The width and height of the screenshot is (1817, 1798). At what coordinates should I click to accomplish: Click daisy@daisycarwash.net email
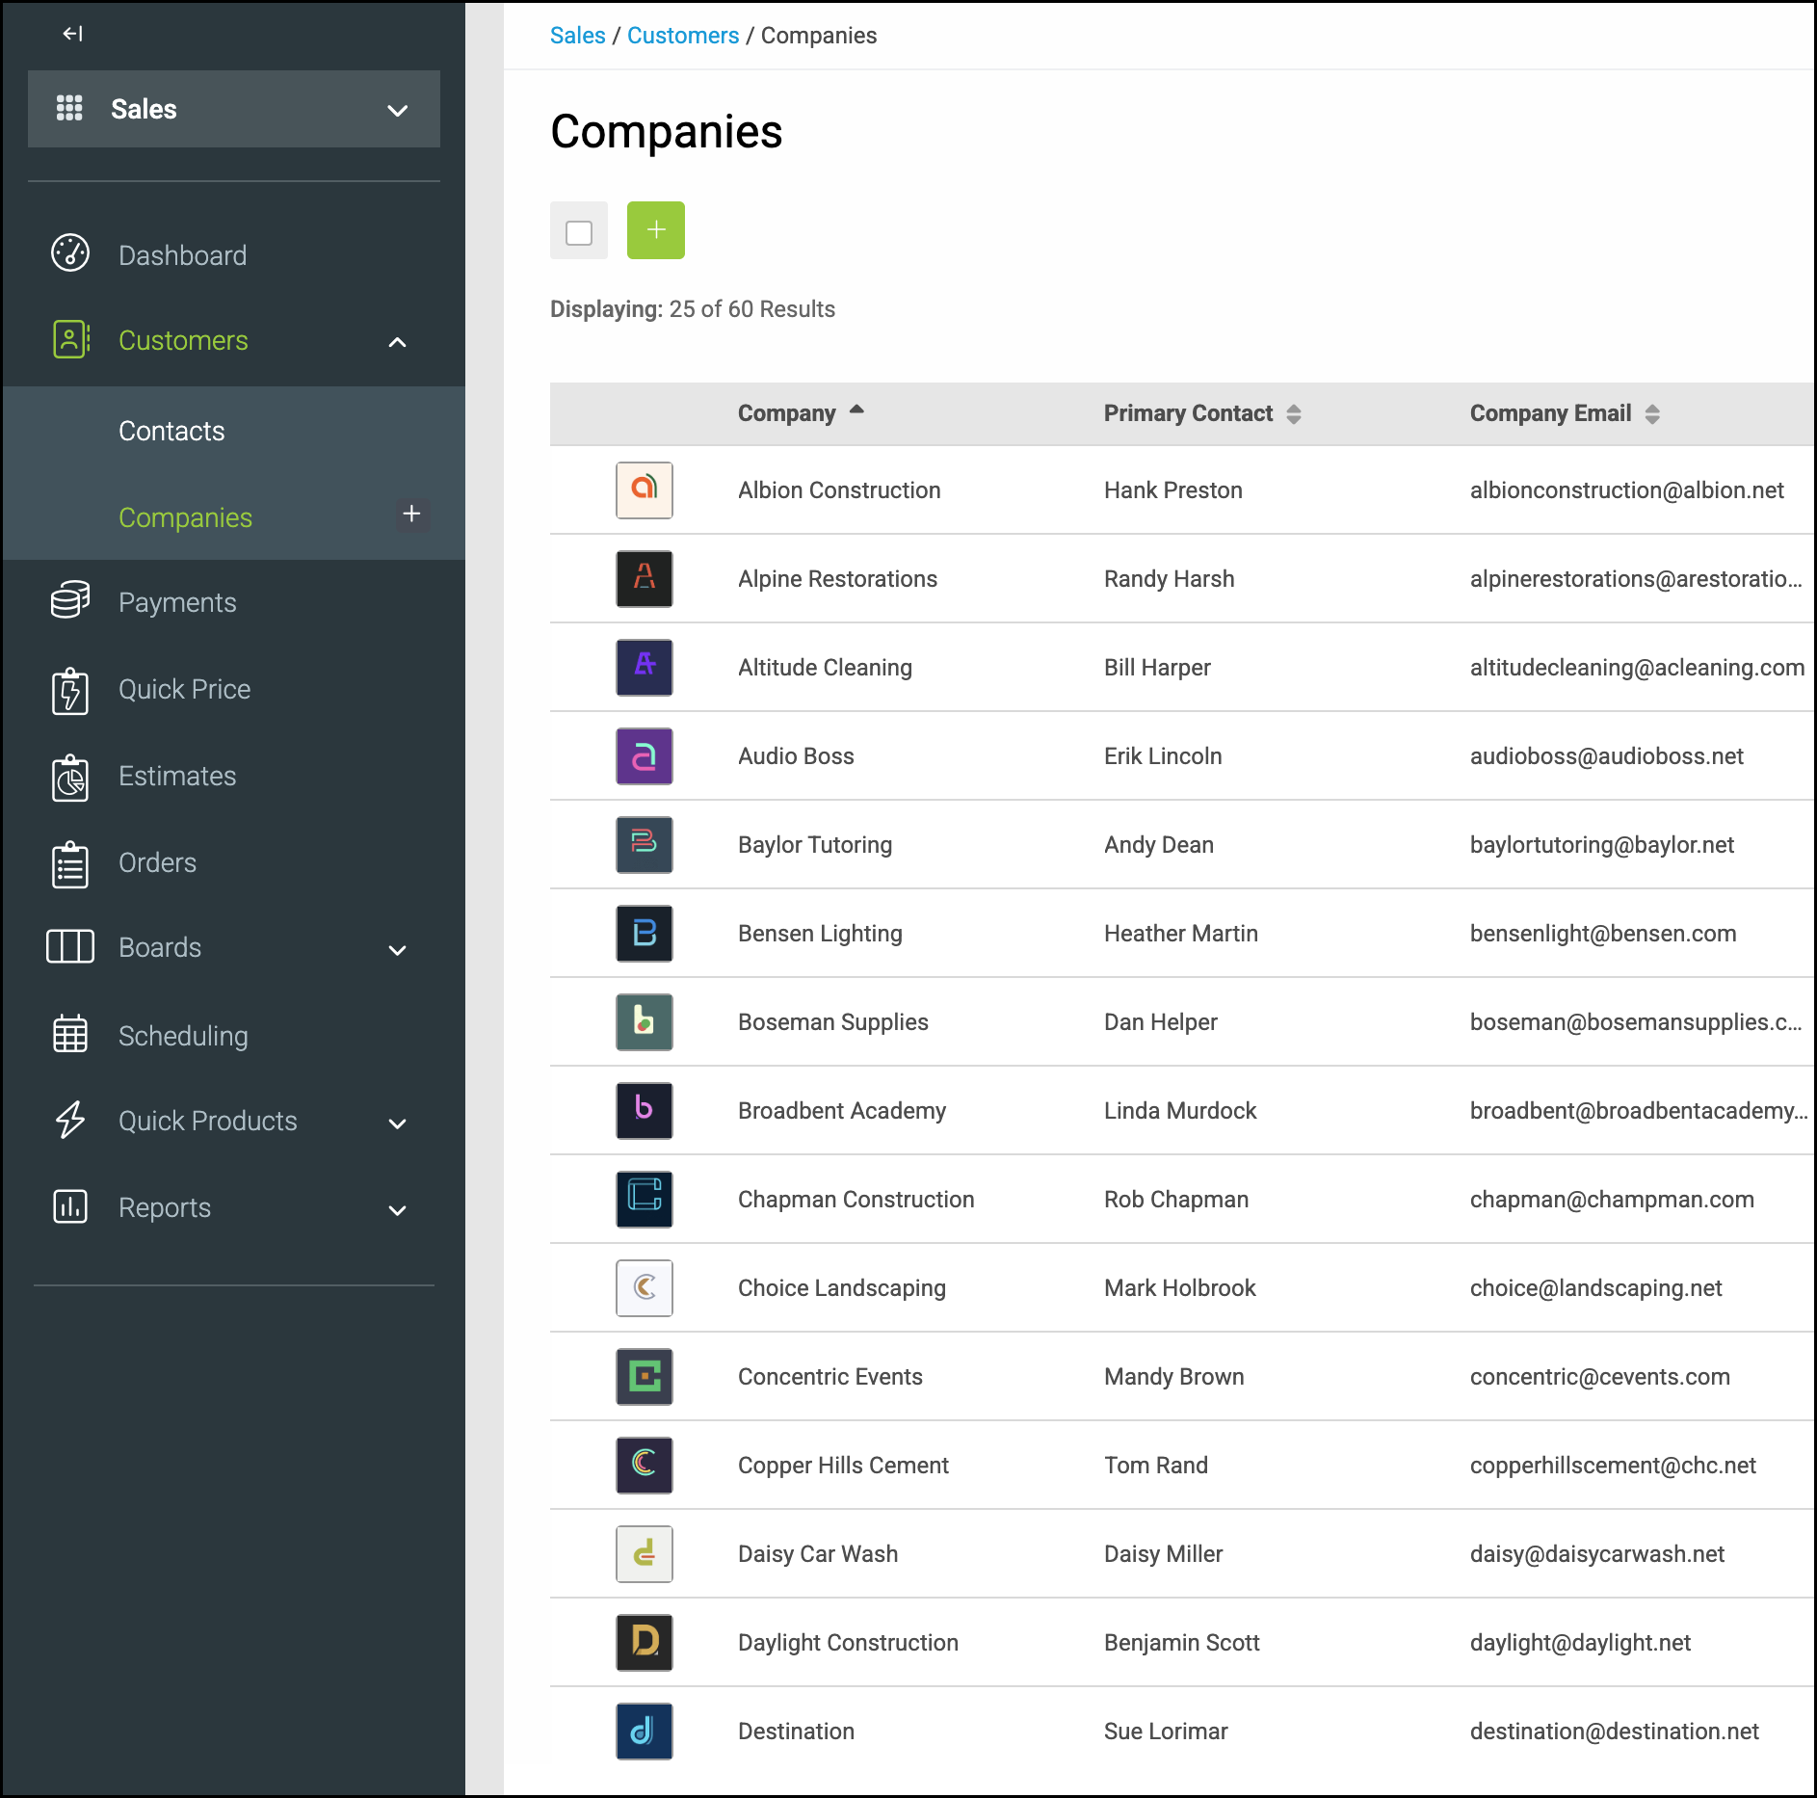pyautogui.click(x=1596, y=1554)
